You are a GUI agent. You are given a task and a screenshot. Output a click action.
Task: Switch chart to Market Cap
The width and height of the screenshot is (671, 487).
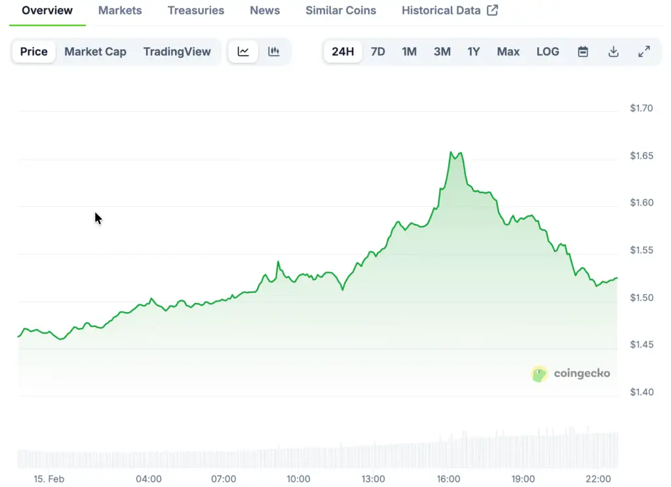click(x=95, y=52)
